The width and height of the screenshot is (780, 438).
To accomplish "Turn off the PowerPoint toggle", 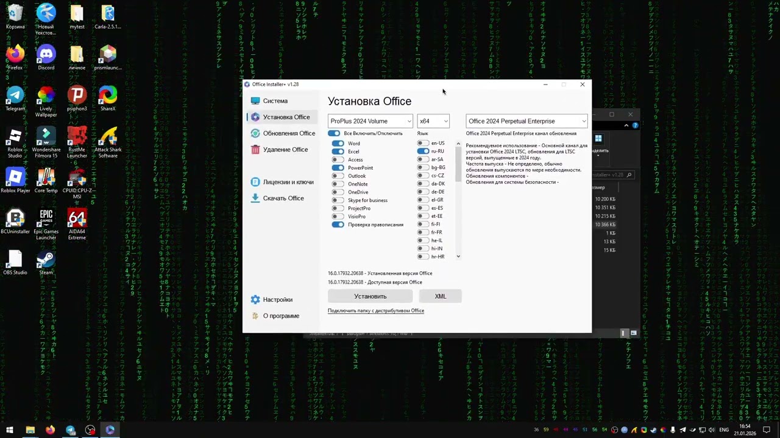I will (x=338, y=168).
